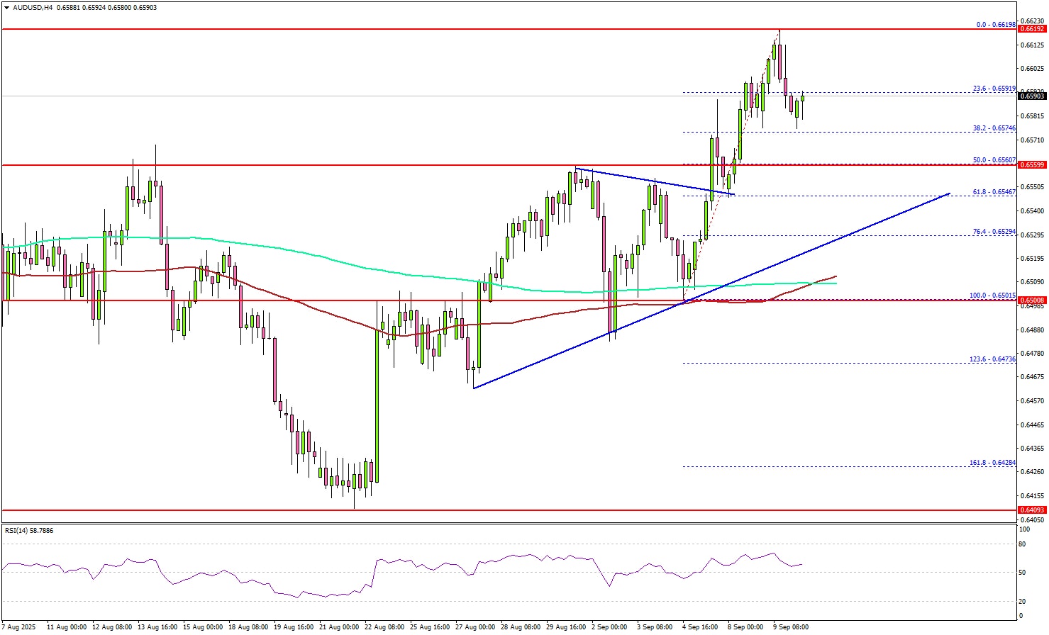
Task: Select the Fibonacci 38.2 - 0.65746 label
Action: 994,129
